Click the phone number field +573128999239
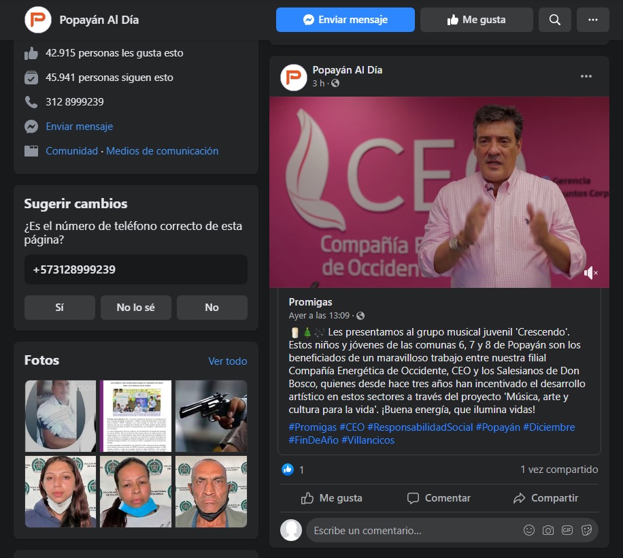This screenshot has width=623, height=558. 136,269
